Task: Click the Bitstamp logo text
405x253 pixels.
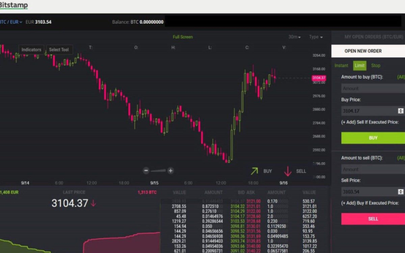Action: (x=13, y=5)
